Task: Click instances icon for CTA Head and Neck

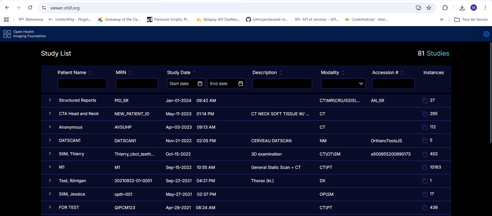Action: point(425,114)
